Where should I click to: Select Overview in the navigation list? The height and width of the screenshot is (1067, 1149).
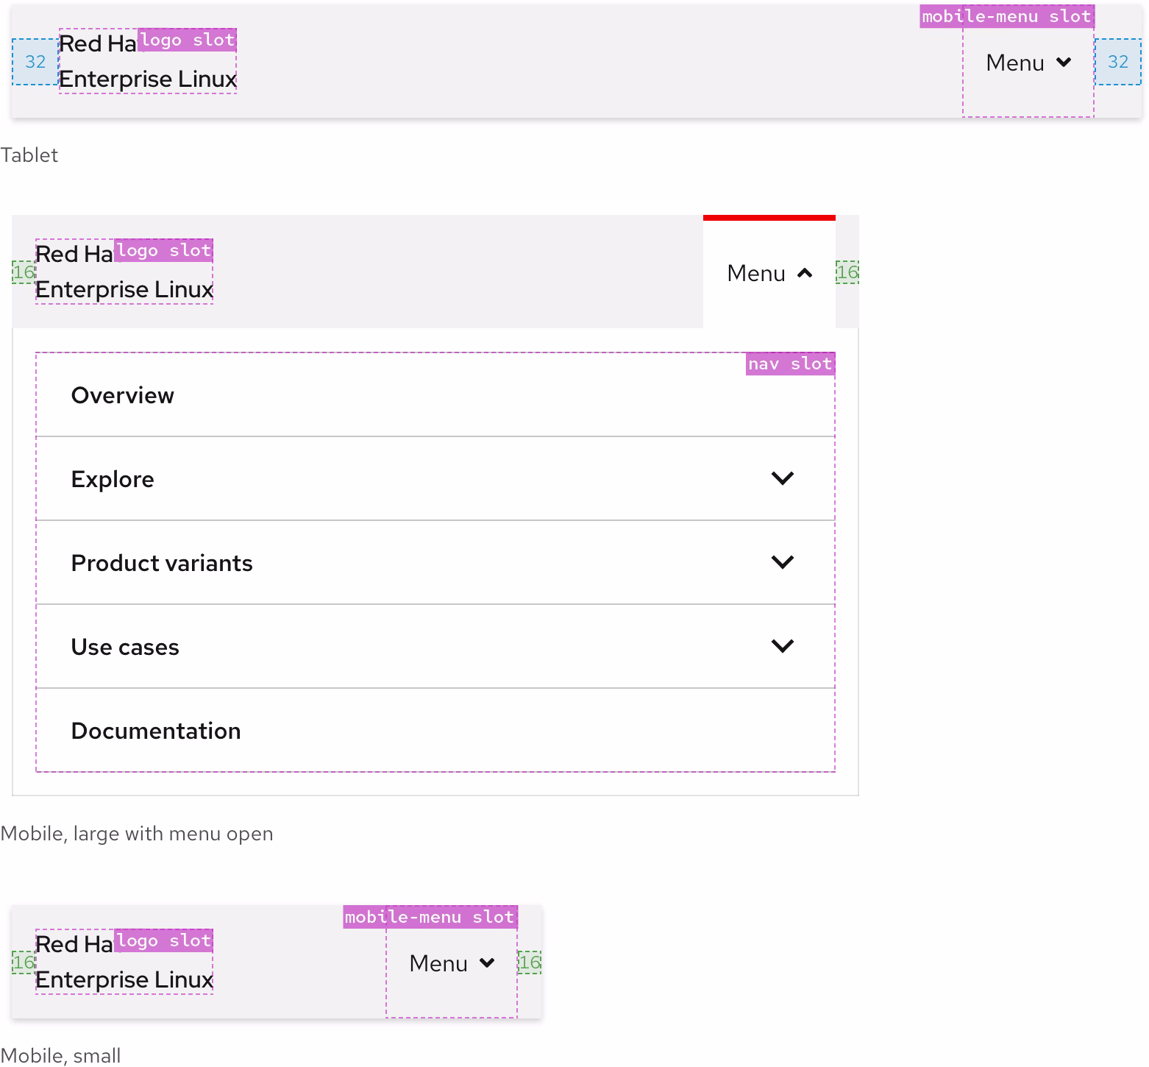coord(122,394)
